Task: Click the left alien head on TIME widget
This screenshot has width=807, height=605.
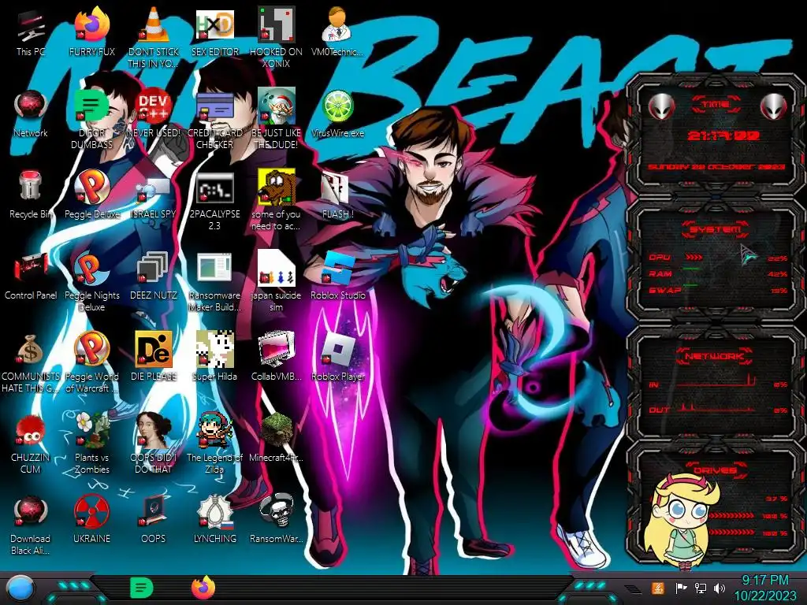Action: coord(661,106)
